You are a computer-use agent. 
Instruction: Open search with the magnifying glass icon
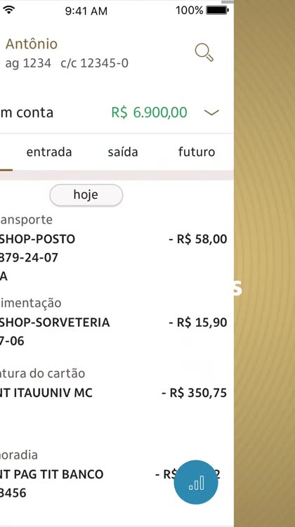pyautogui.click(x=204, y=53)
